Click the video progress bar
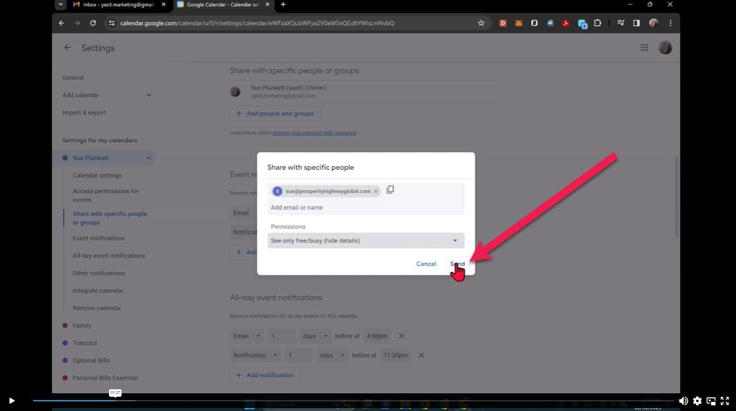Screen dimensions: 736x411 click(x=342, y=401)
